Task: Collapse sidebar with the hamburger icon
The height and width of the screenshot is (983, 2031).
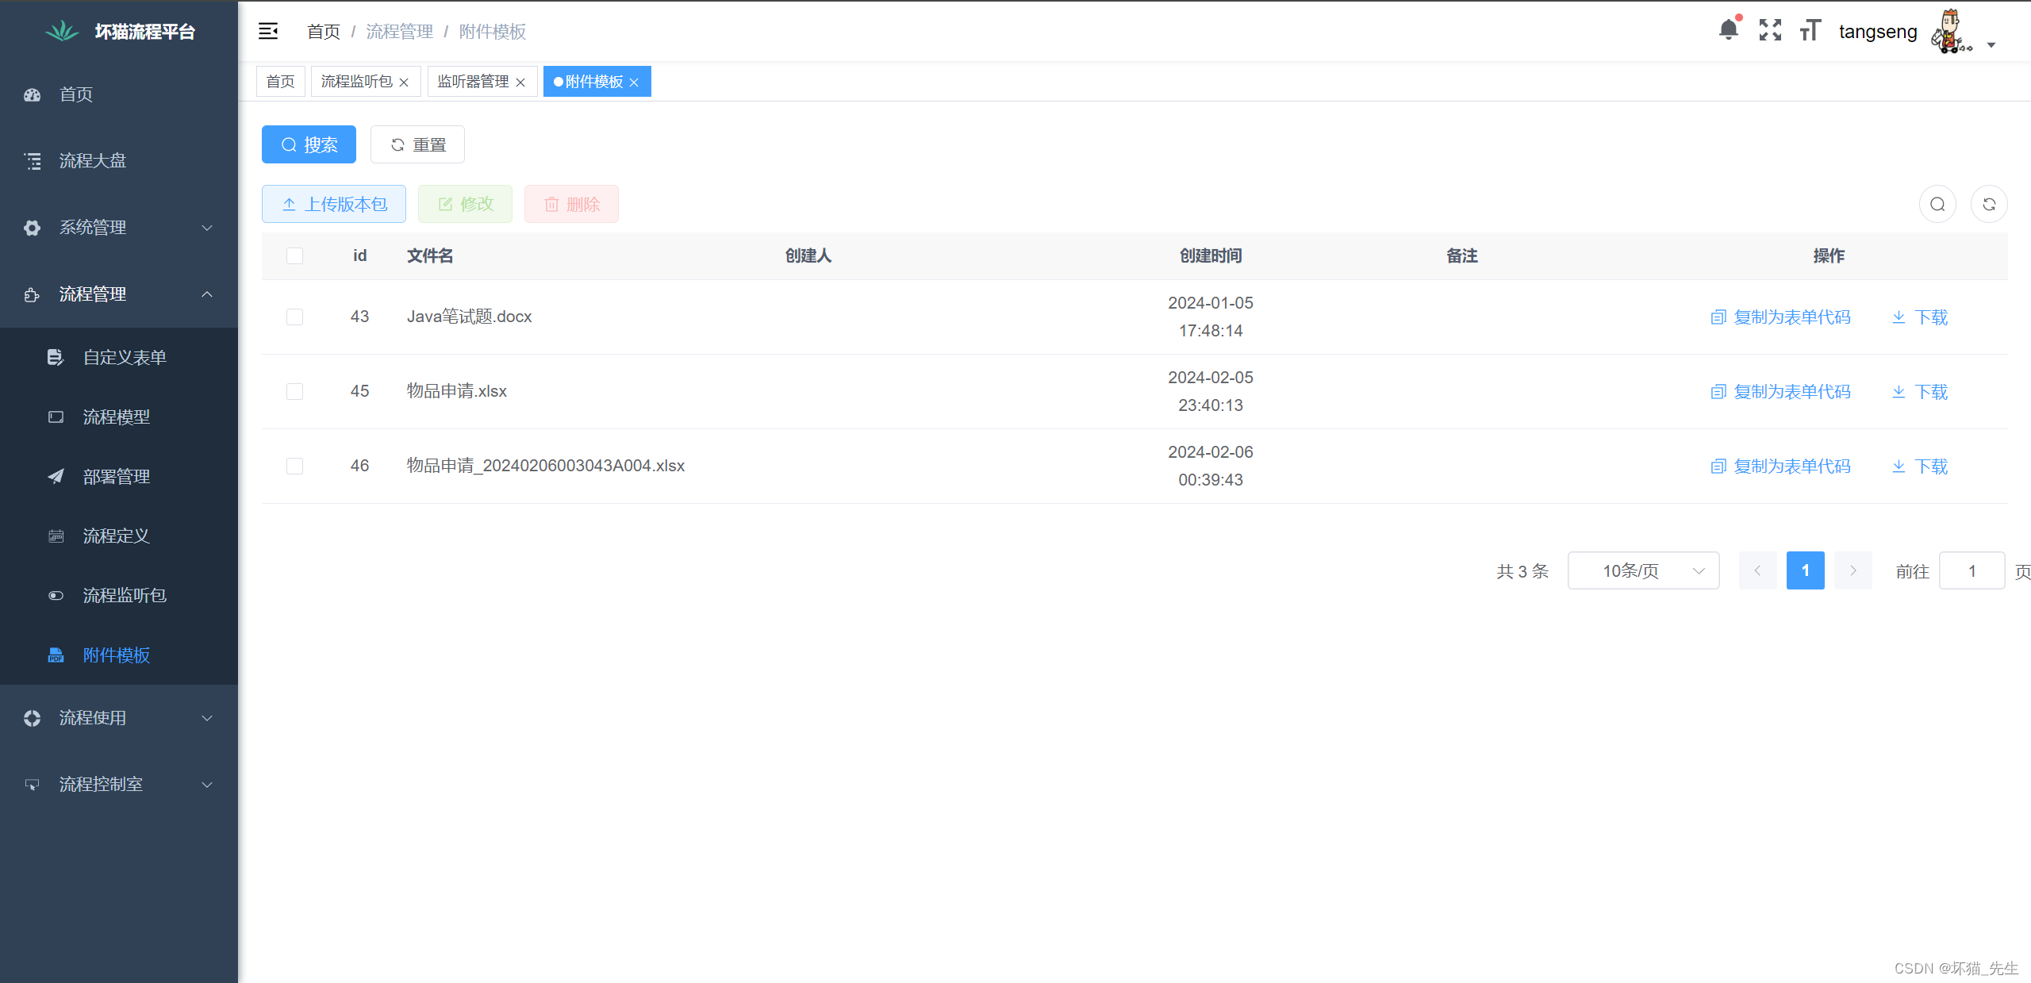Action: pyautogui.click(x=268, y=31)
